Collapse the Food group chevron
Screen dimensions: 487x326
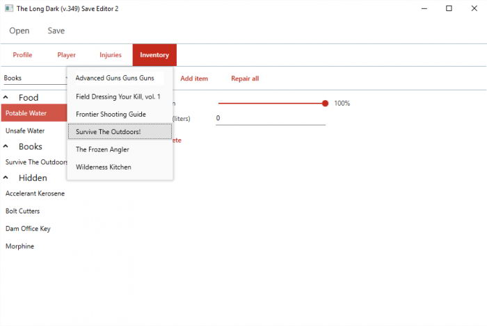pyautogui.click(x=6, y=97)
